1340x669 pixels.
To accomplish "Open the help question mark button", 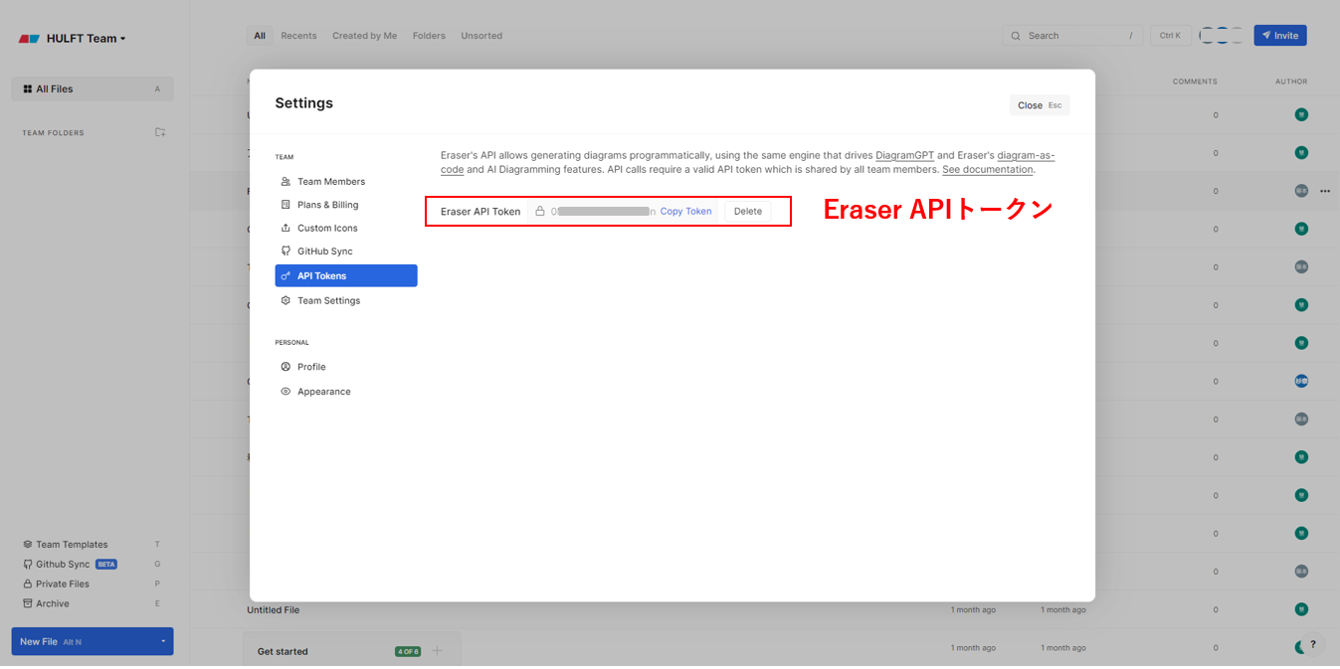I will [x=1313, y=644].
